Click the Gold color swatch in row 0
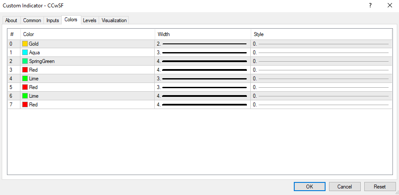This screenshot has height=195, width=399. coord(25,44)
